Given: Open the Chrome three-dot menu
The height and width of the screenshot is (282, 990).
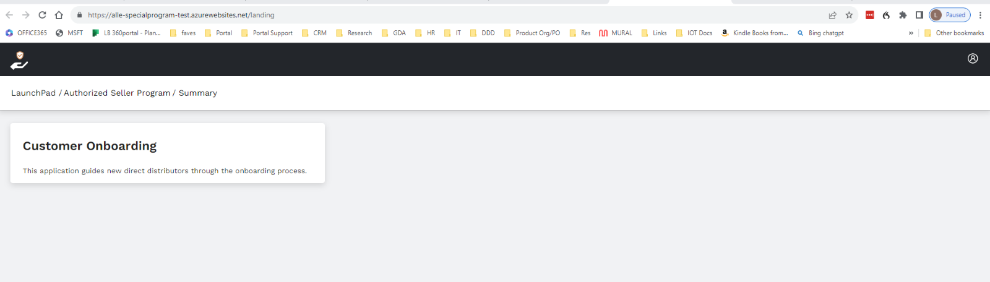Looking at the screenshot, I should point(980,15).
